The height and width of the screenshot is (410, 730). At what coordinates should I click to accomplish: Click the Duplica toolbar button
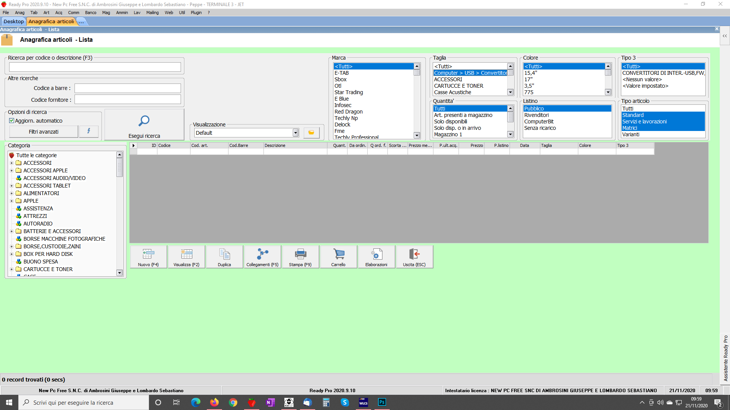(x=224, y=257)
